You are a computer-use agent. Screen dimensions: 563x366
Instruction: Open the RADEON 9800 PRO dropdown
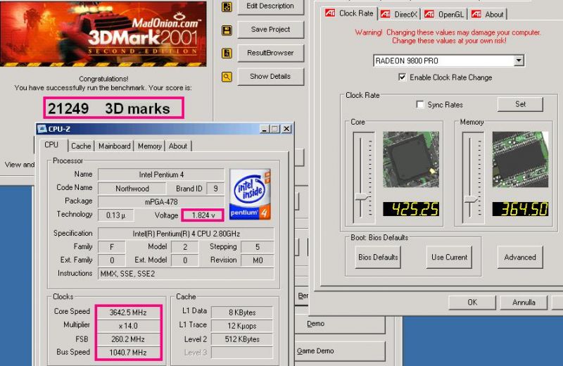coord(519,61)
